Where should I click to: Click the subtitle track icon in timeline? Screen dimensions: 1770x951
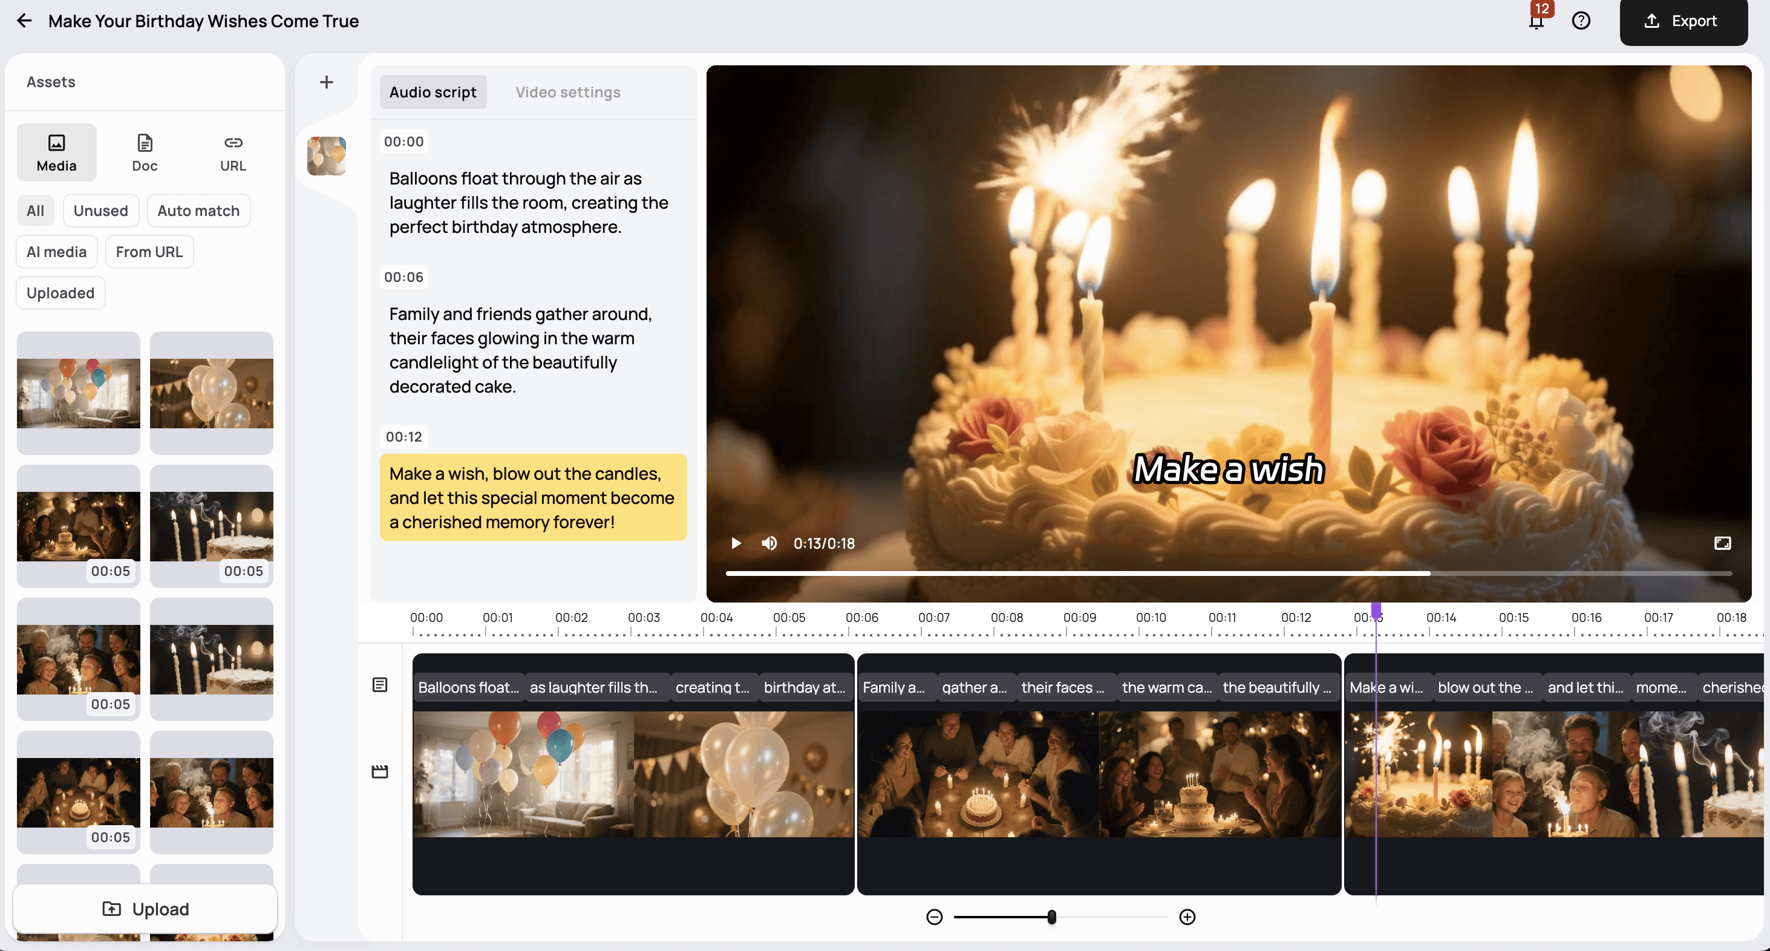click(x=380, y=684)
